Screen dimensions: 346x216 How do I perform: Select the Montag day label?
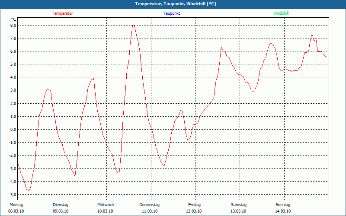click(16, 205)
